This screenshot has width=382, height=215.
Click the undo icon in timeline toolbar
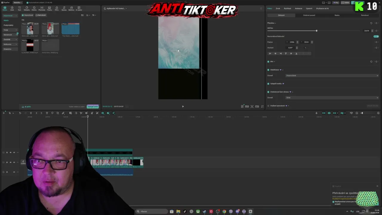click(20, 113)
